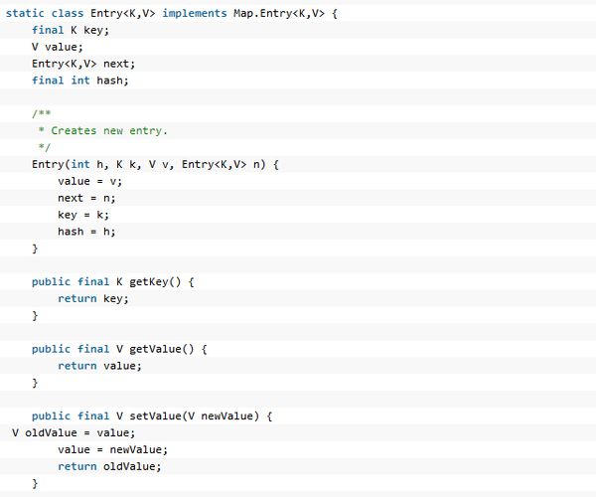Click the assignment 'value = newValue;'

point(112,449)
